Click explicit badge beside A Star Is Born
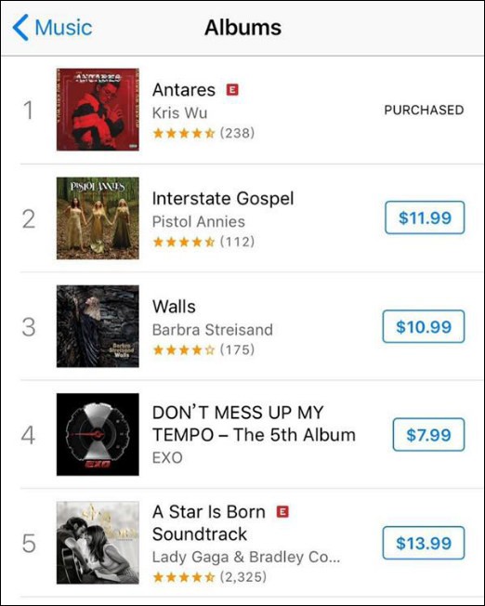 coord(282,512)
